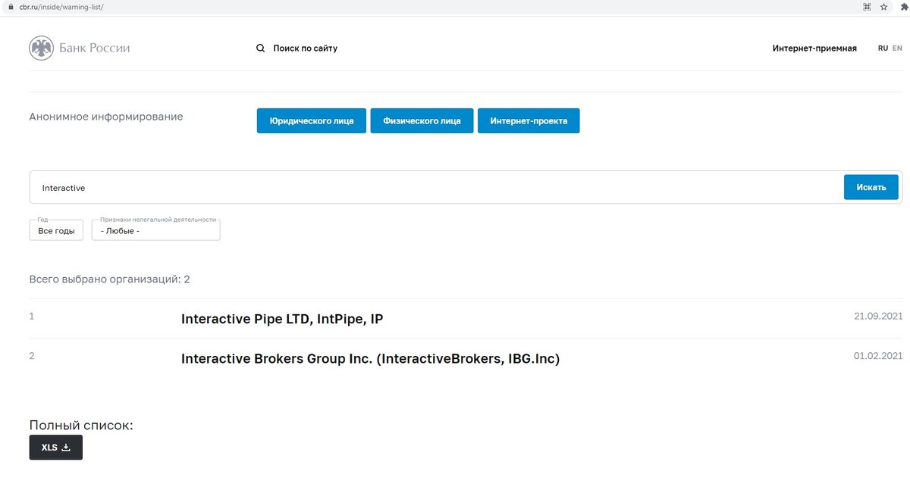Bookmark this page with star icon
910x496 pixels.
pyautogui.click(x=883, y=7)
